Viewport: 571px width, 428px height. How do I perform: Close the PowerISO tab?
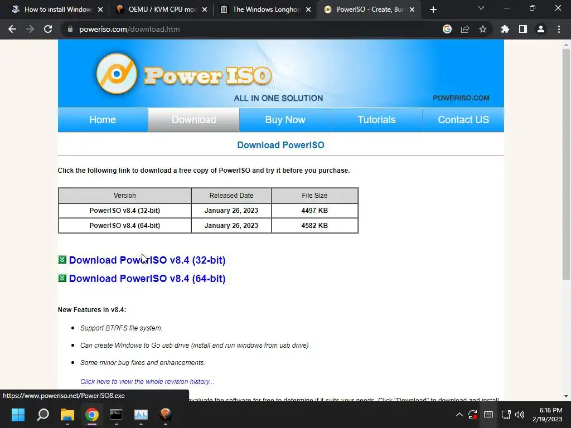coord(412,9)
